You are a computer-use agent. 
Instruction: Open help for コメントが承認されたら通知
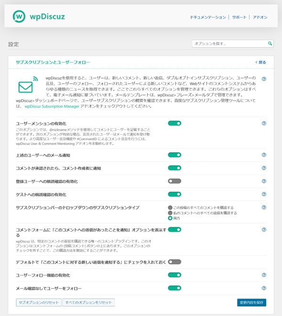pyautogui.click(x=264, y=168)
